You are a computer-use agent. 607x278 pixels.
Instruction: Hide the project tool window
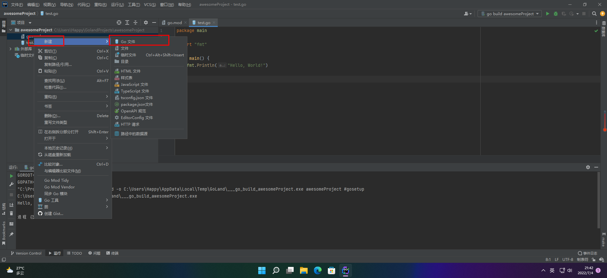[154, 22]
